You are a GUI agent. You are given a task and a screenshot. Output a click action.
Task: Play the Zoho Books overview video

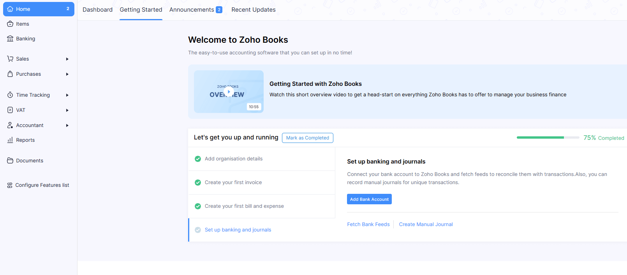[229, 92]
